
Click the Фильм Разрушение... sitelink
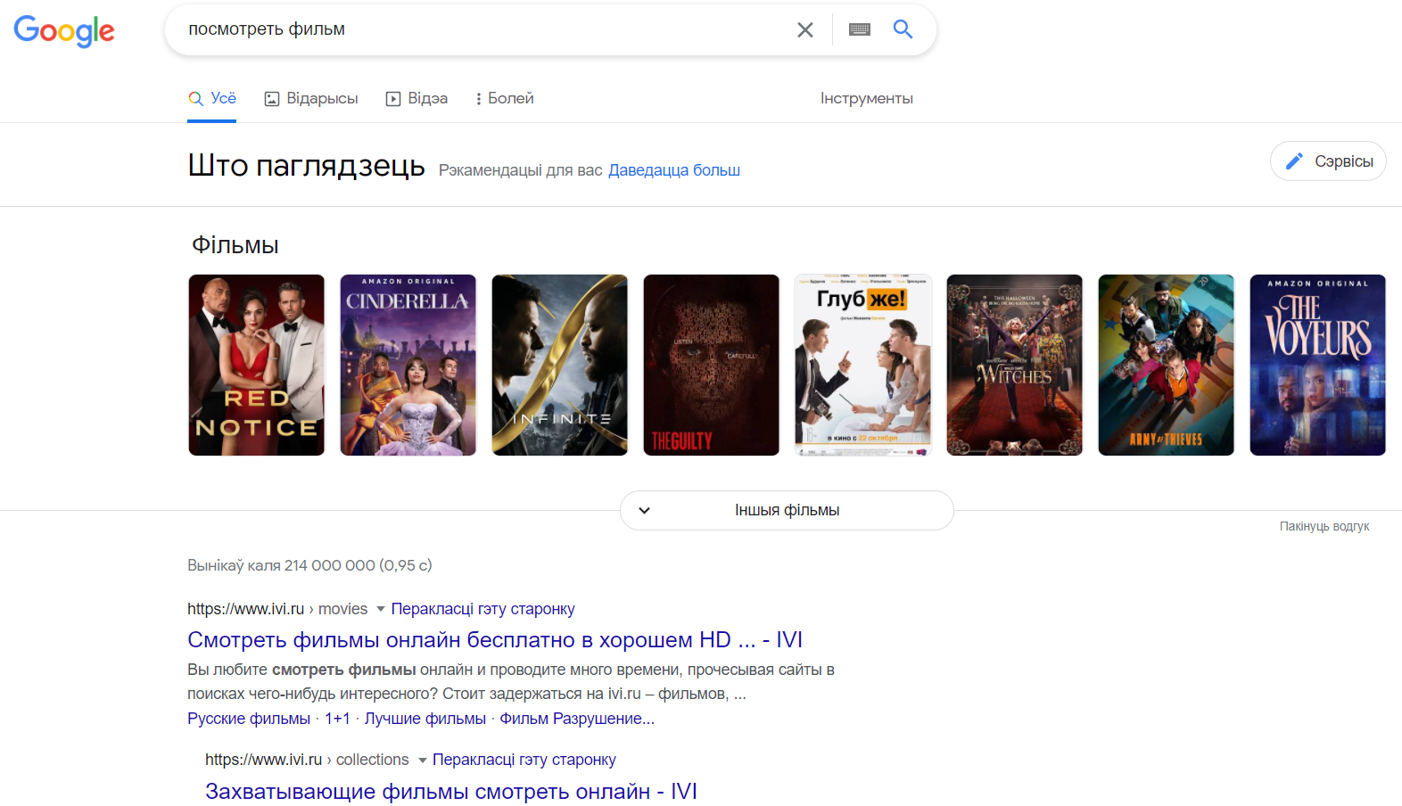point(577,719)
